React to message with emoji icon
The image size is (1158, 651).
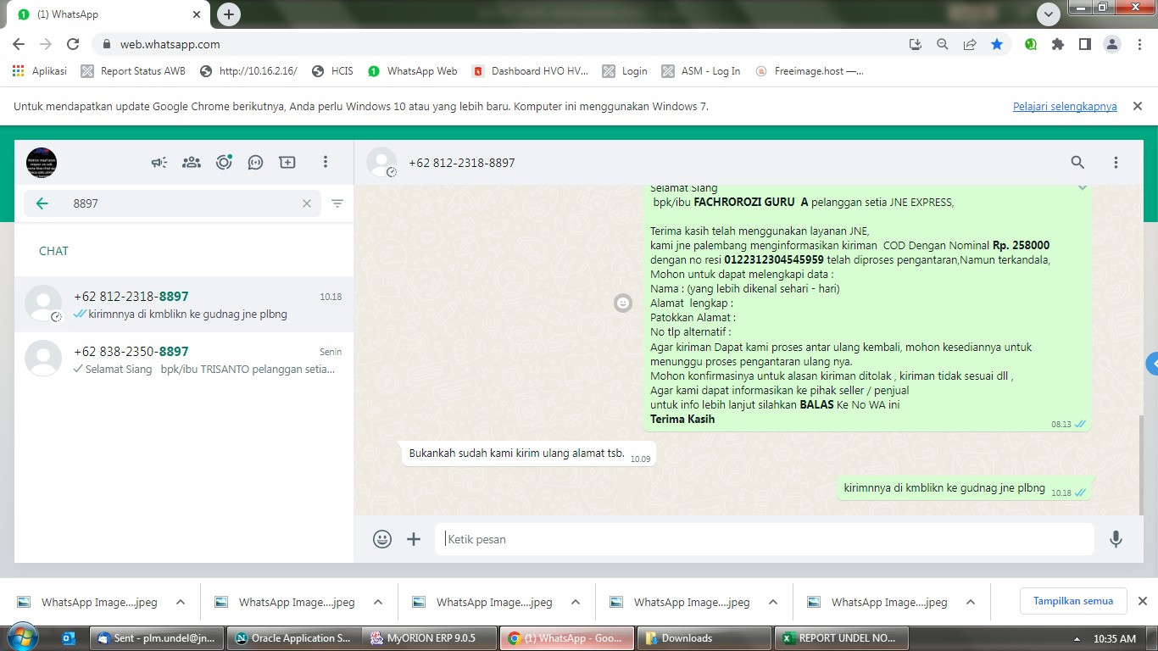[x=623, y=303]
